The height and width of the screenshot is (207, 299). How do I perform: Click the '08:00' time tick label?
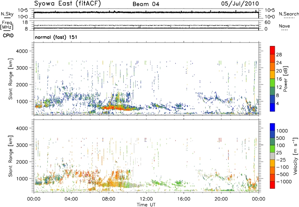pyautogui.click(x=109, y=199)
